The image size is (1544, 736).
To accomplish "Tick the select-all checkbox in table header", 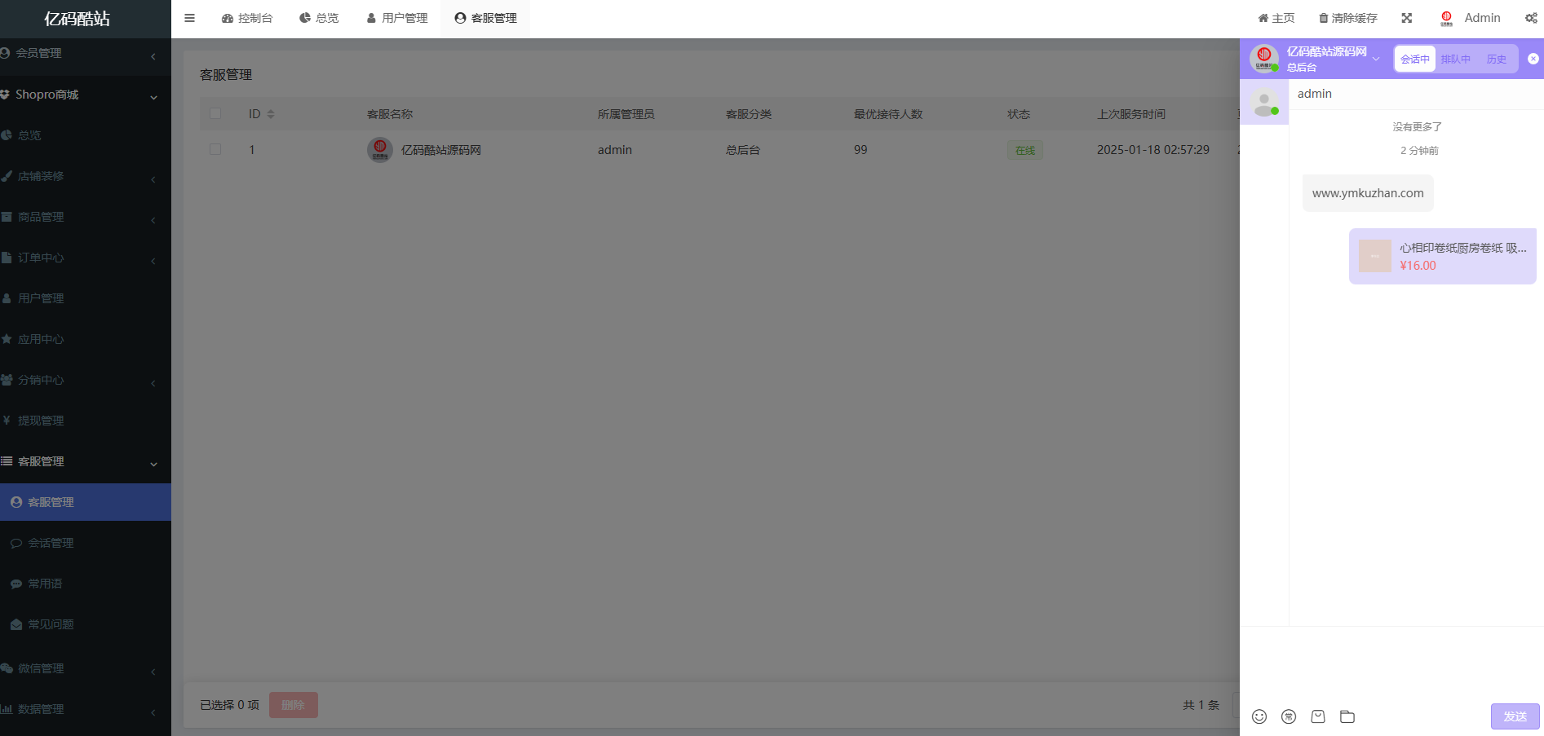I will pyautogui.click(x=215, y=113).
